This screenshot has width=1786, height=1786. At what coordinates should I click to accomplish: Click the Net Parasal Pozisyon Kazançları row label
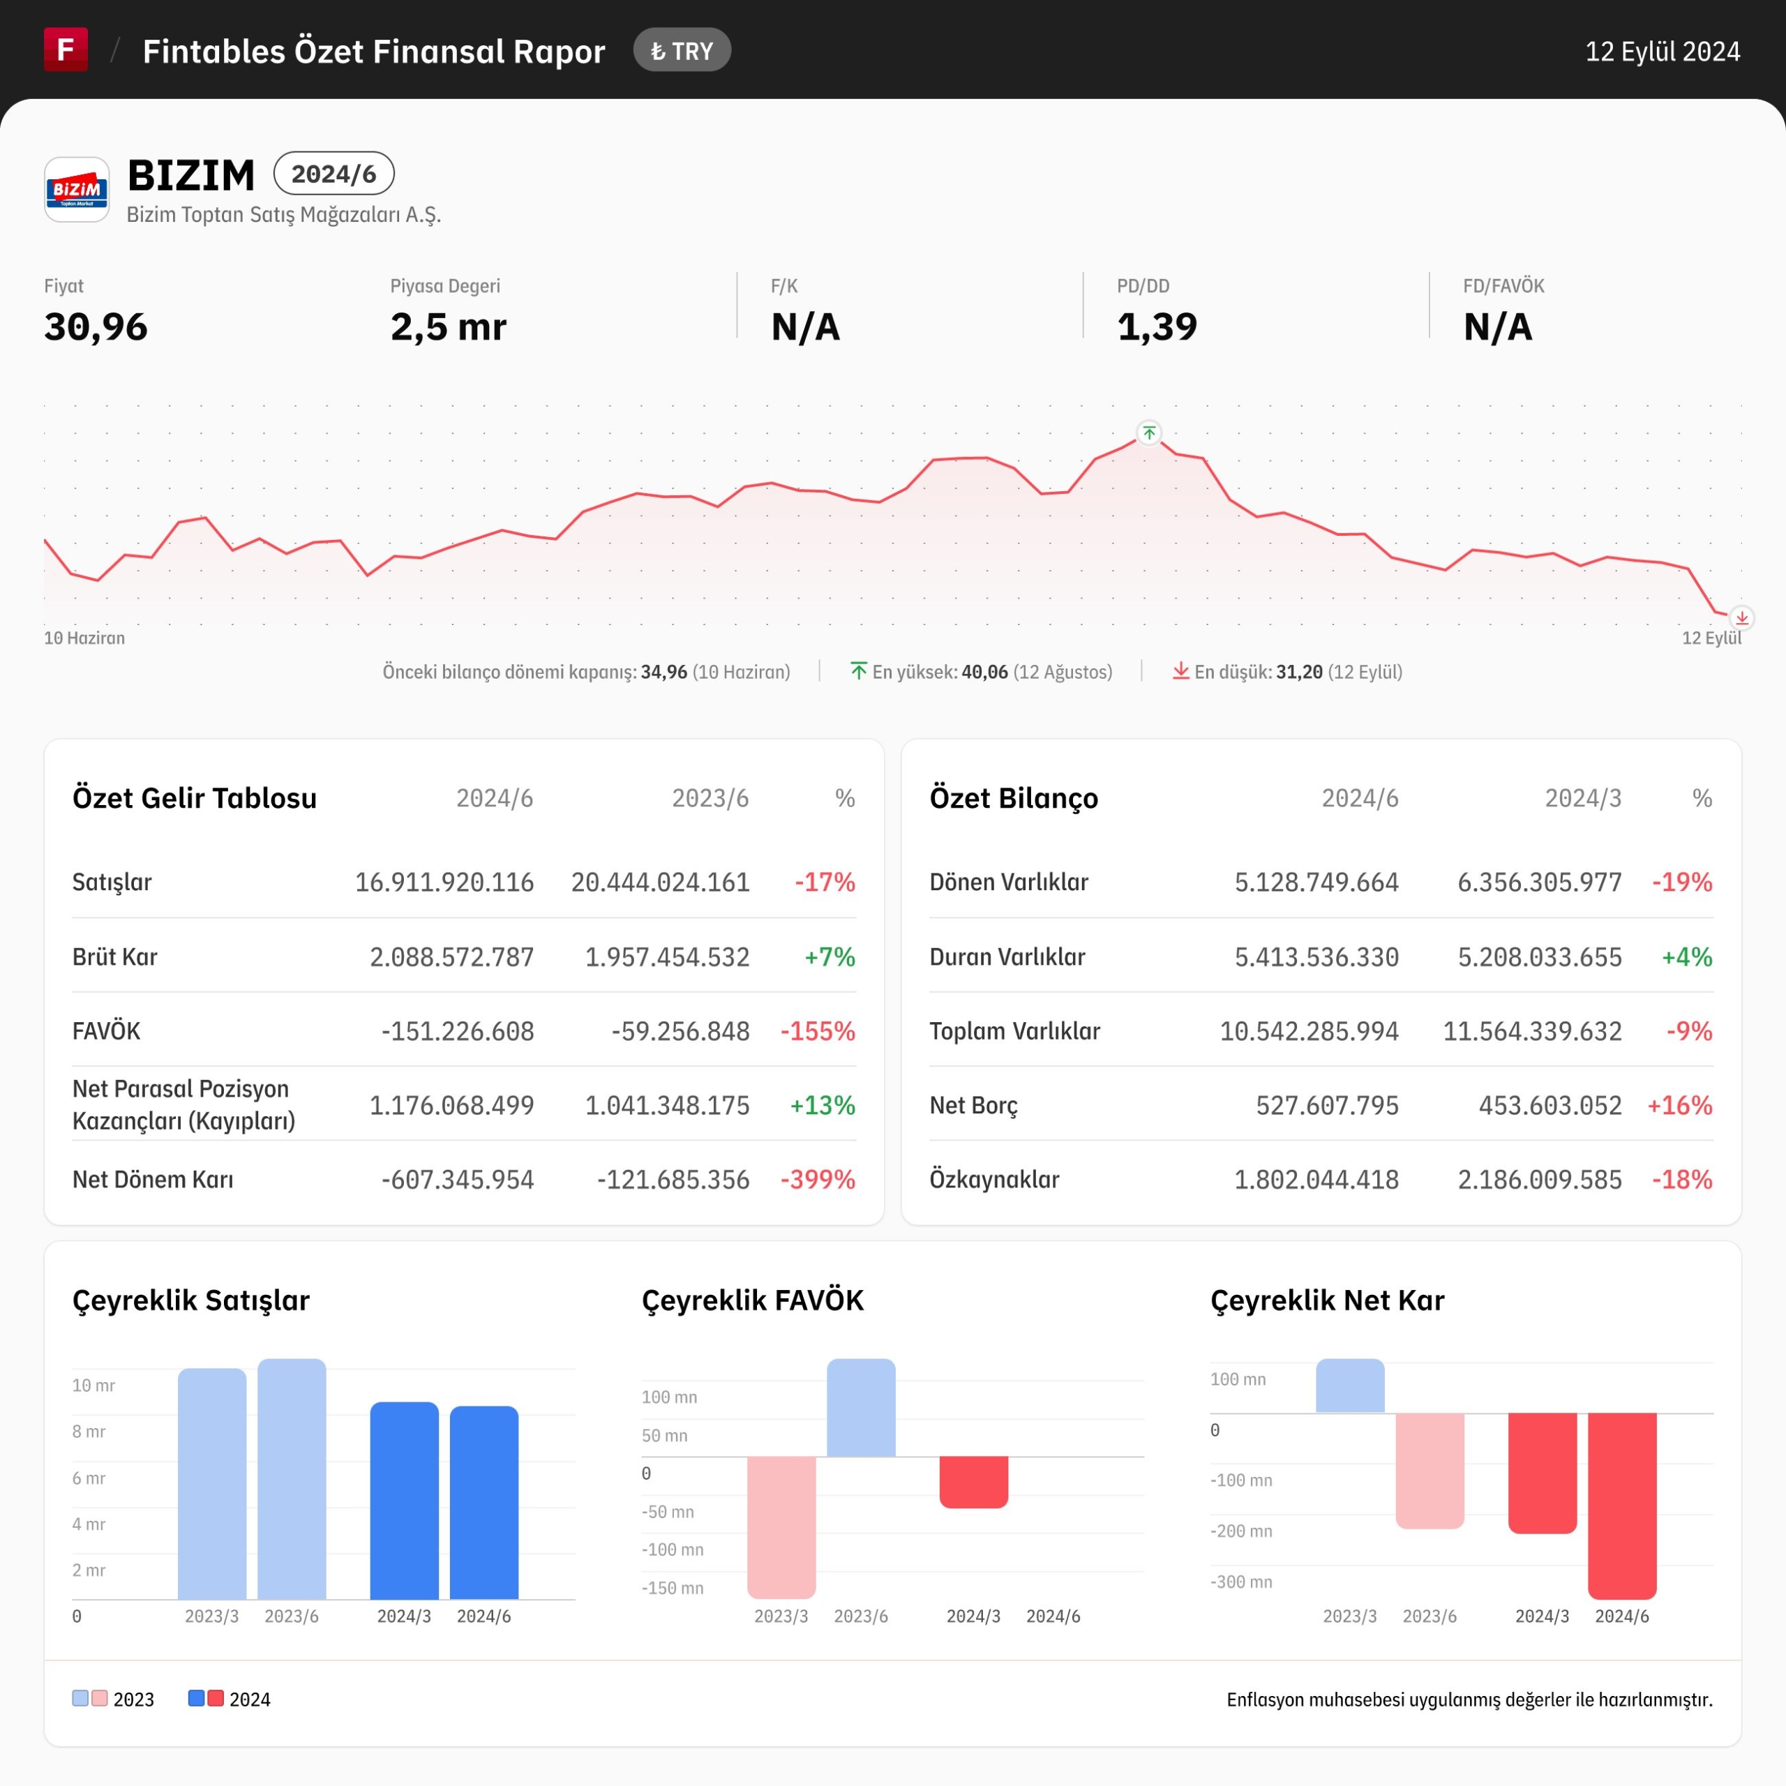point(184,1104)
